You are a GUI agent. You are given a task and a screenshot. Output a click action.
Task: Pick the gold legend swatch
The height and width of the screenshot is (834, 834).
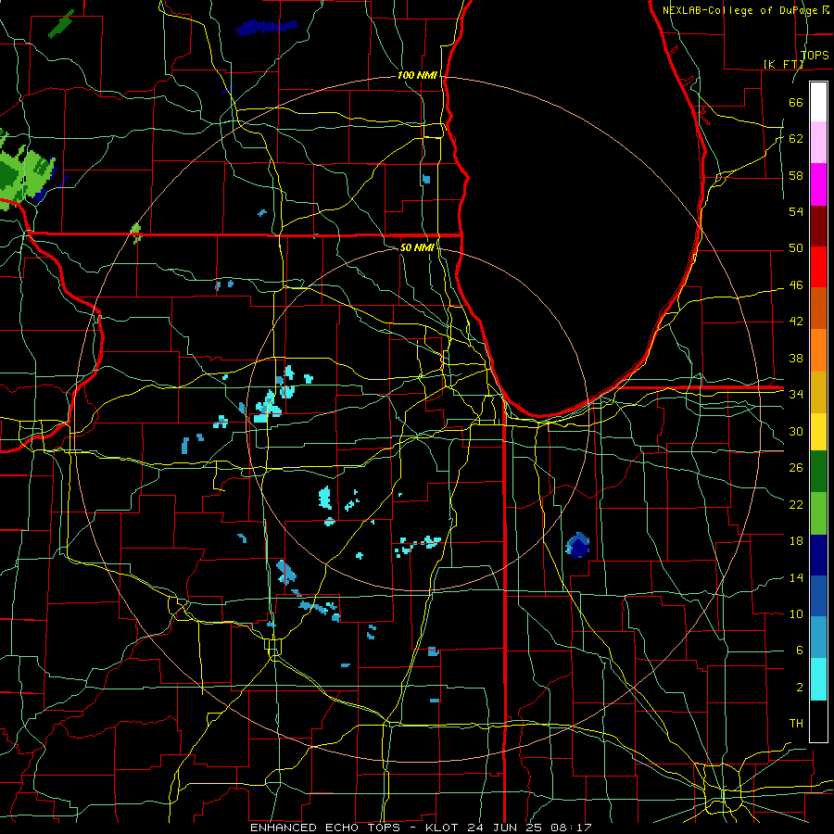(818, 392)
